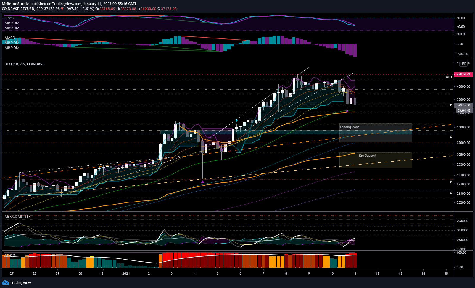Click the 2021 label on time axis

[126, 273]
